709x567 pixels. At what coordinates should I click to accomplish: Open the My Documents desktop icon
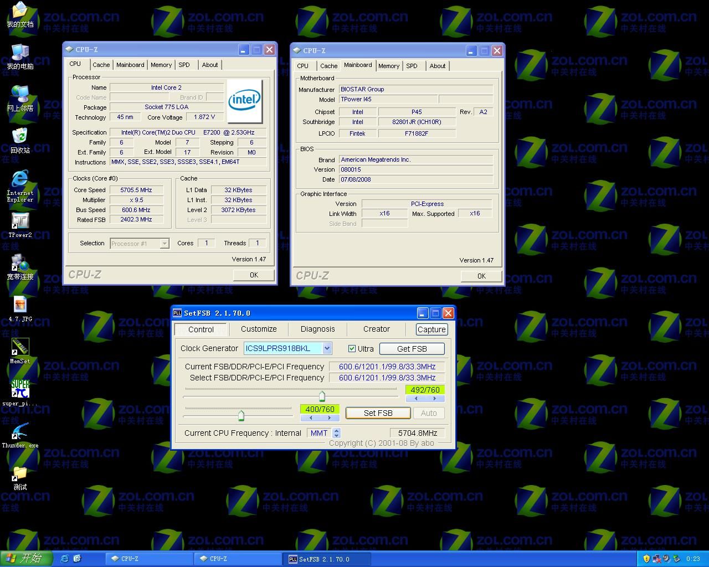(20, 15)
